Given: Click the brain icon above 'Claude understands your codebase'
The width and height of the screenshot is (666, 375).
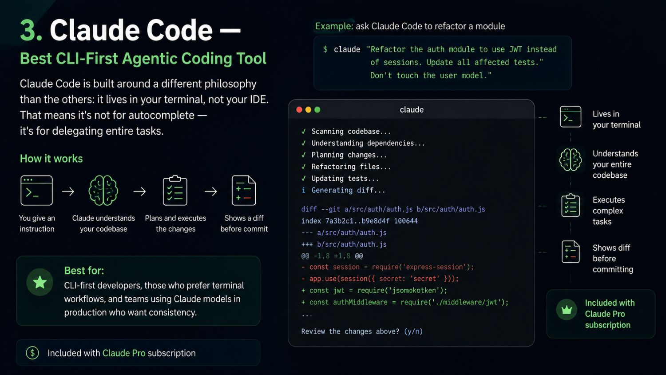Looking at the screenshot, I should (x=103, y=191).
